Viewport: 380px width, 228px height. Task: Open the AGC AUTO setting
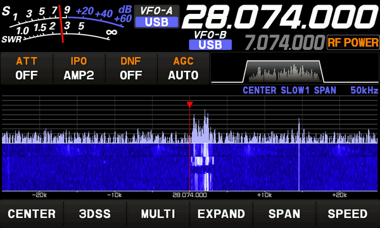pos(183,68)
